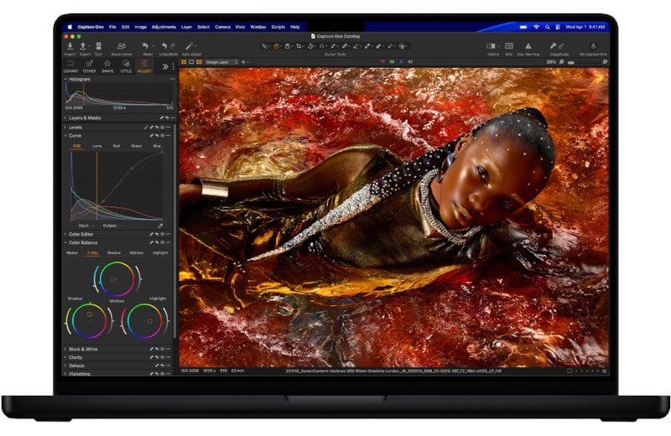Viewport: 671px width, 436px height.
Task: Click the Auto Adjust wand icon
Action: coord(190,46)
